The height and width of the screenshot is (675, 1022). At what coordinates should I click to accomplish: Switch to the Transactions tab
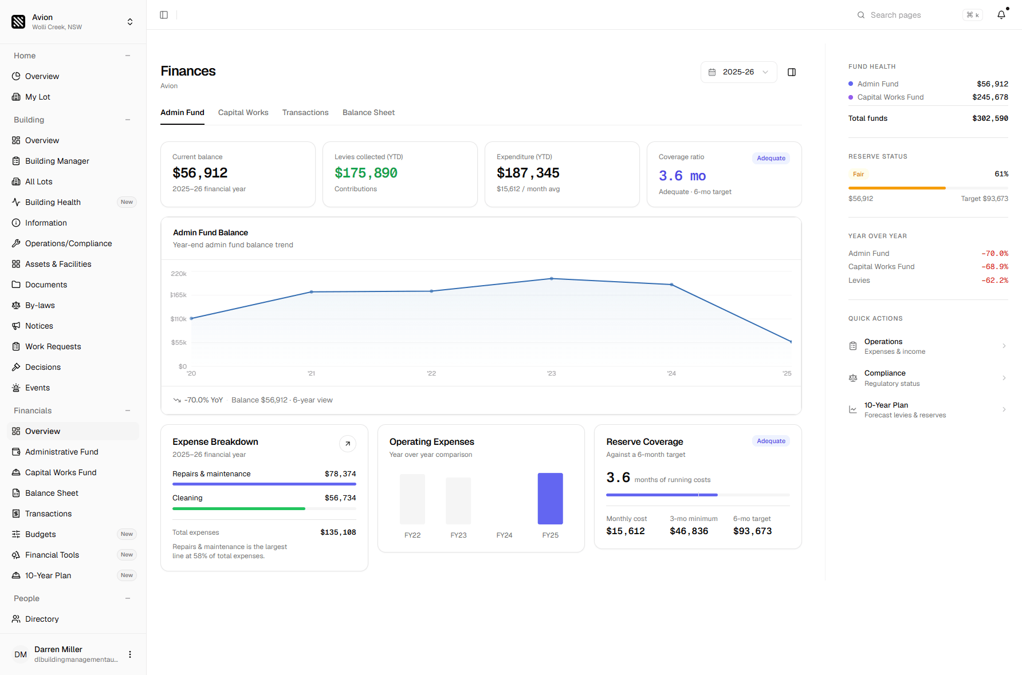[x=305, y=113]
